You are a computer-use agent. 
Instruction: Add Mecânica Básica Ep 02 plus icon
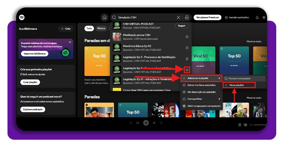[187, 48]
